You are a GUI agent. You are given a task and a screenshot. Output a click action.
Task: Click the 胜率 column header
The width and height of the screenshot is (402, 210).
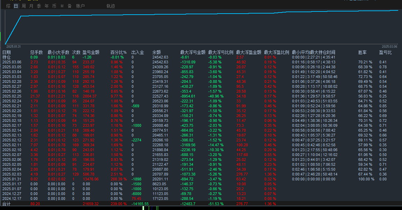click(x=362, y=52)
